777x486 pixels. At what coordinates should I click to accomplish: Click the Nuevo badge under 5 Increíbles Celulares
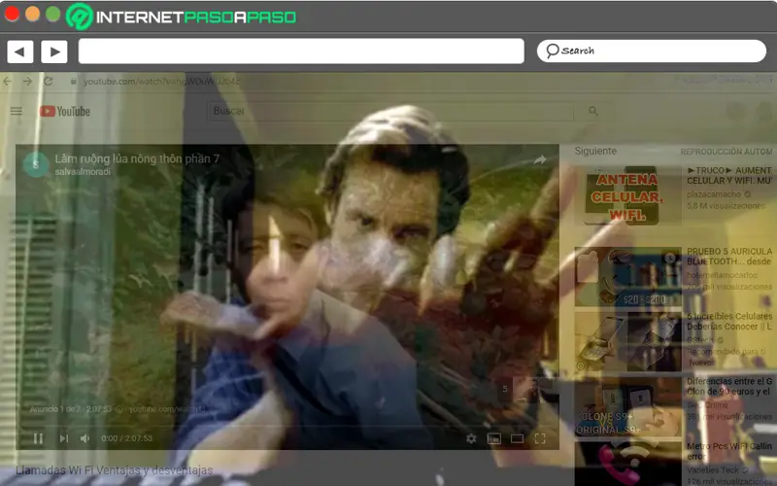pyautogui.click(x=701, y=363)
